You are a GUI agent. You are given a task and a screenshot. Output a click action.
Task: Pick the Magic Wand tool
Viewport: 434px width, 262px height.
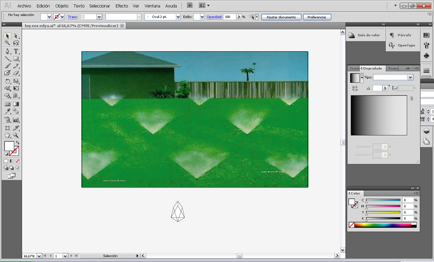[x=7, y=43]
